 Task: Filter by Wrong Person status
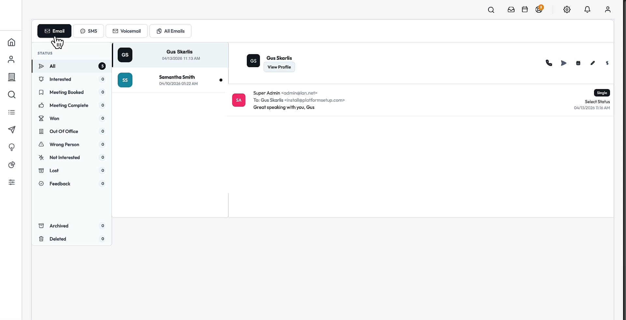point(72,144)
